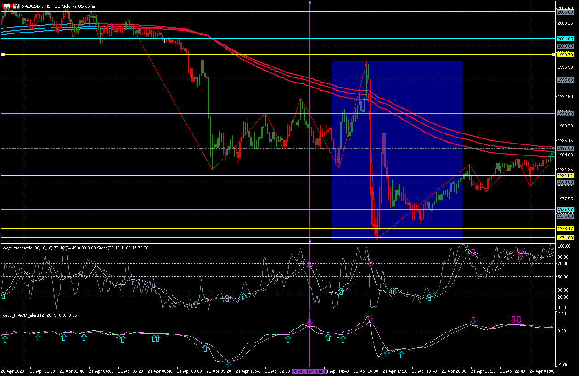
Task: Select the magenta down arrow on the MACD at the purple vertical line
Action: [x=309, y=322]
